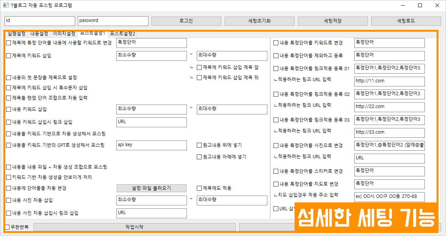The width and height of the screenshot is (446, 236).
Task: Click the 세팅저장 button
Action: pos(332,21)
